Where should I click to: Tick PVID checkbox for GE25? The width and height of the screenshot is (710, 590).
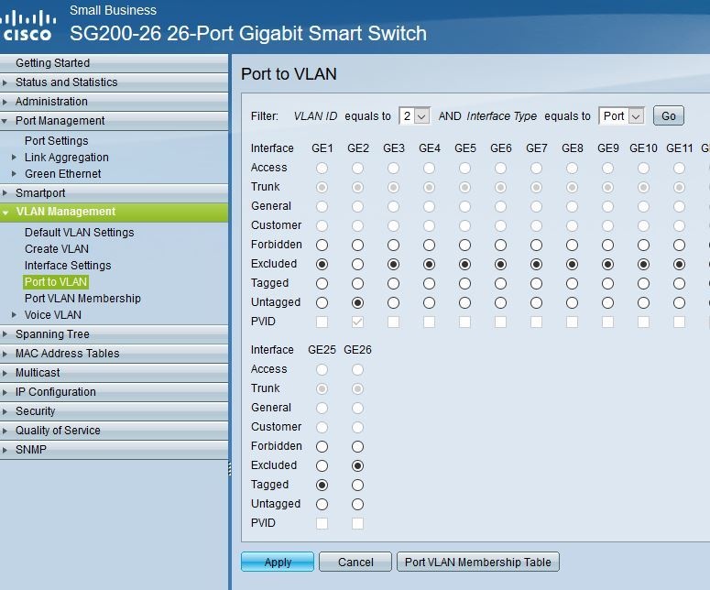[322, 523]
